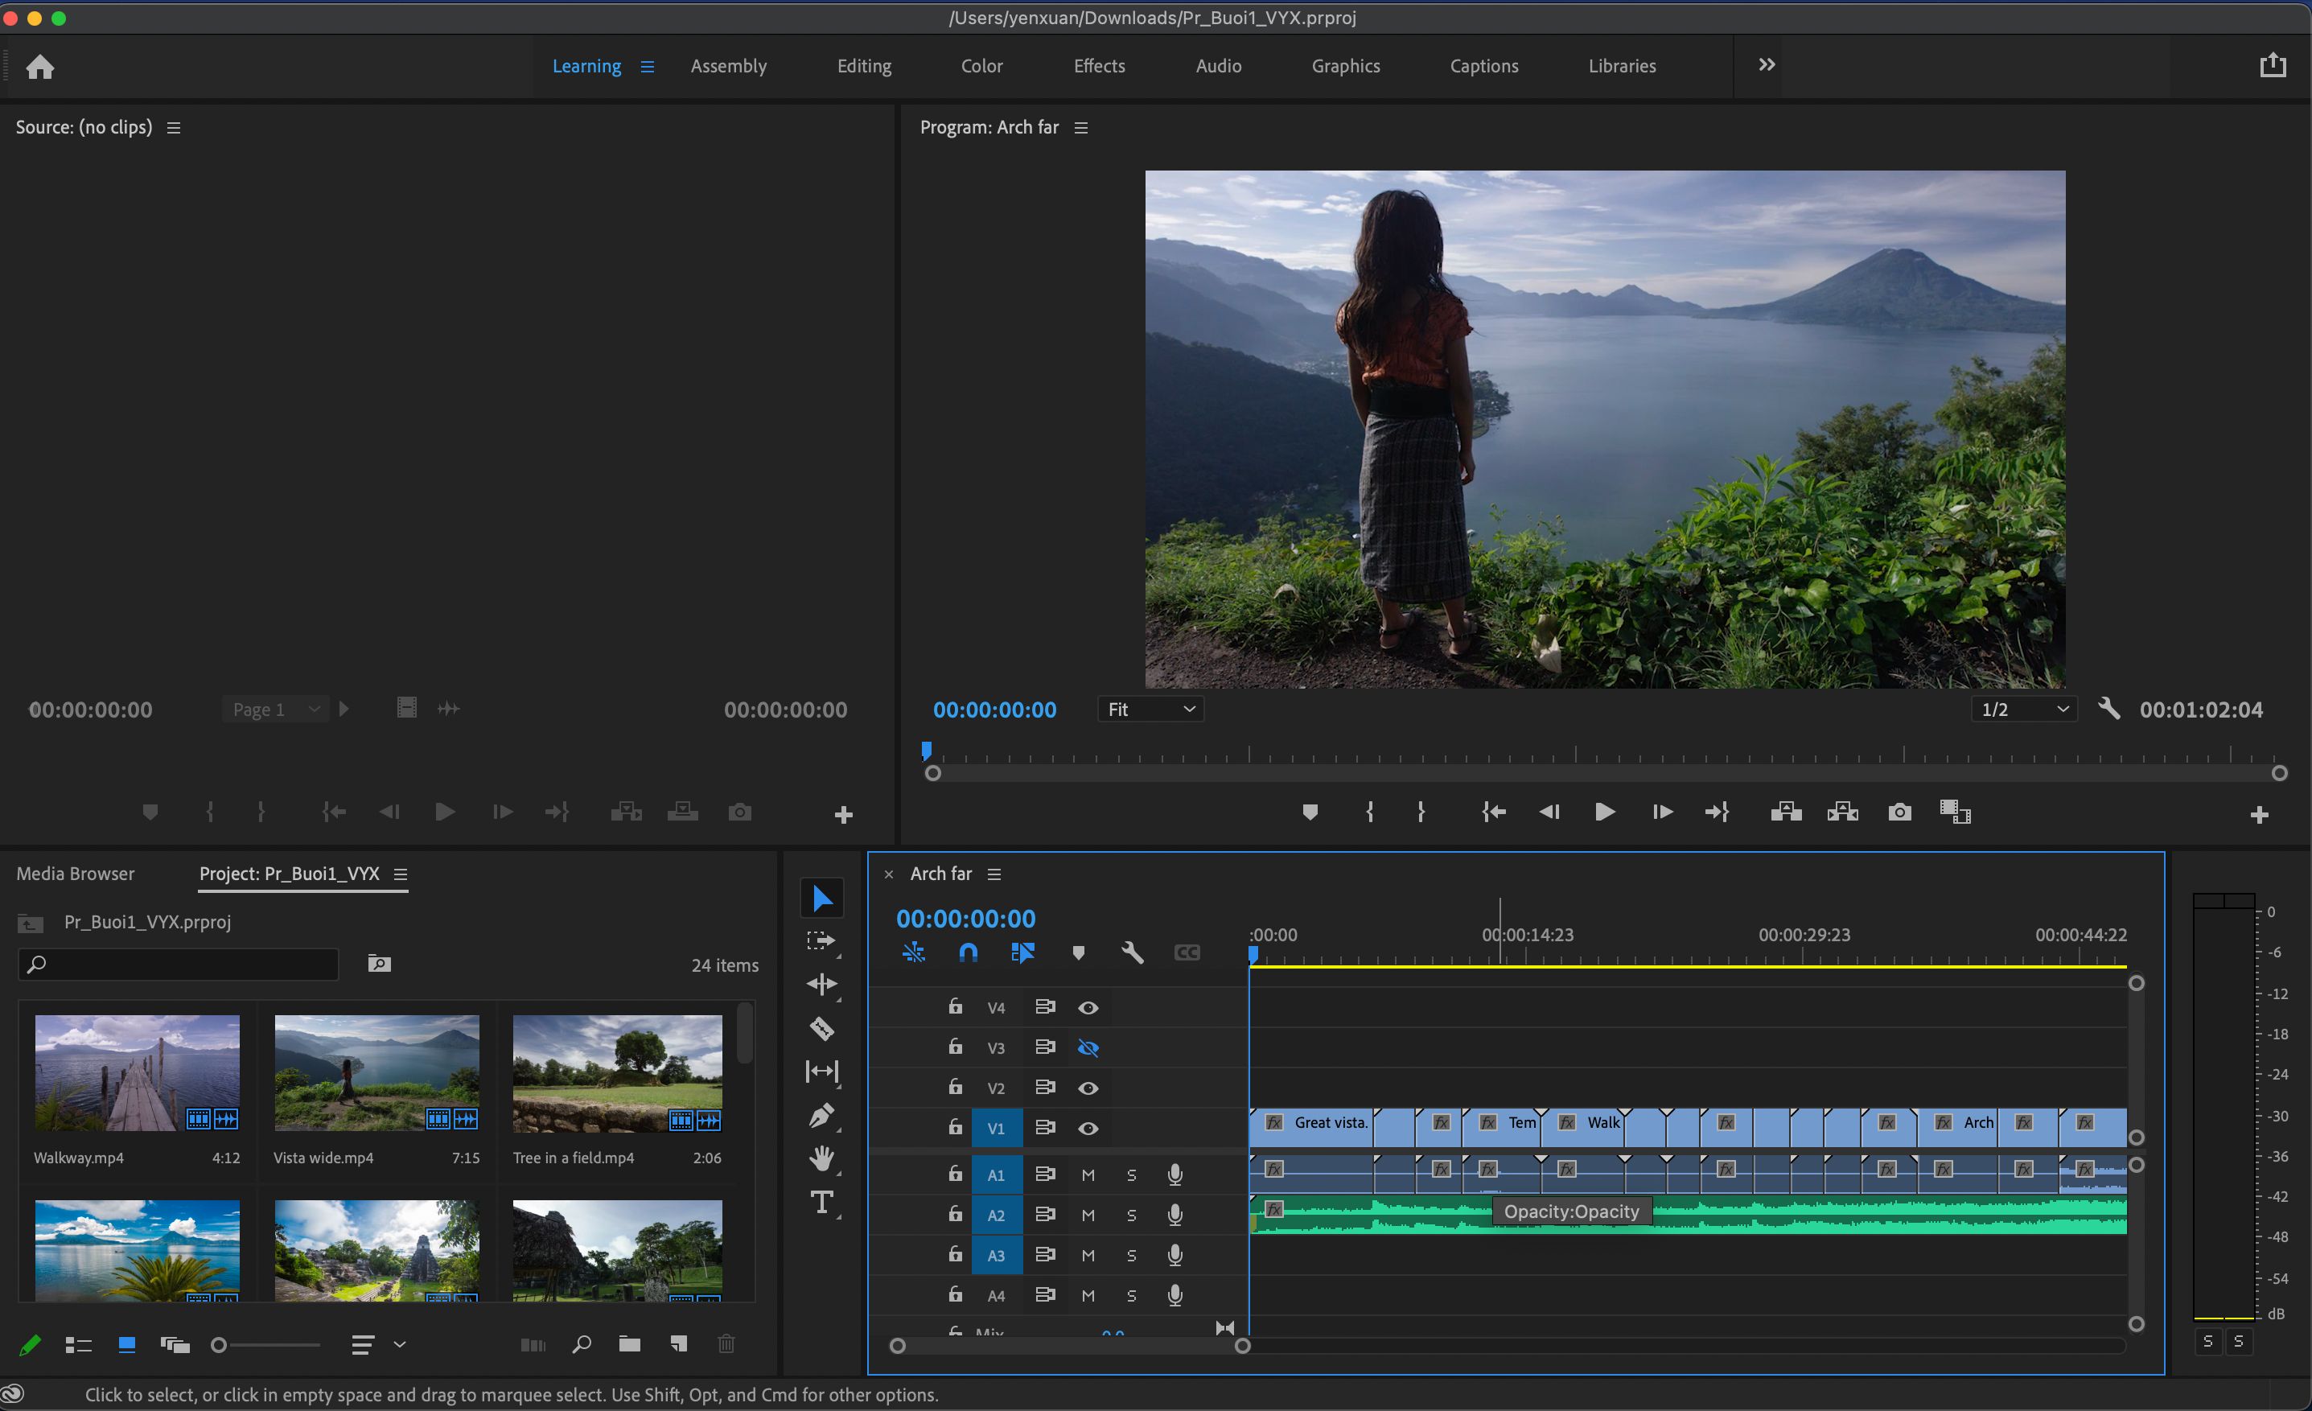
Task: Mute the A2 audio track
Action: click(x=1088, y=1215)
